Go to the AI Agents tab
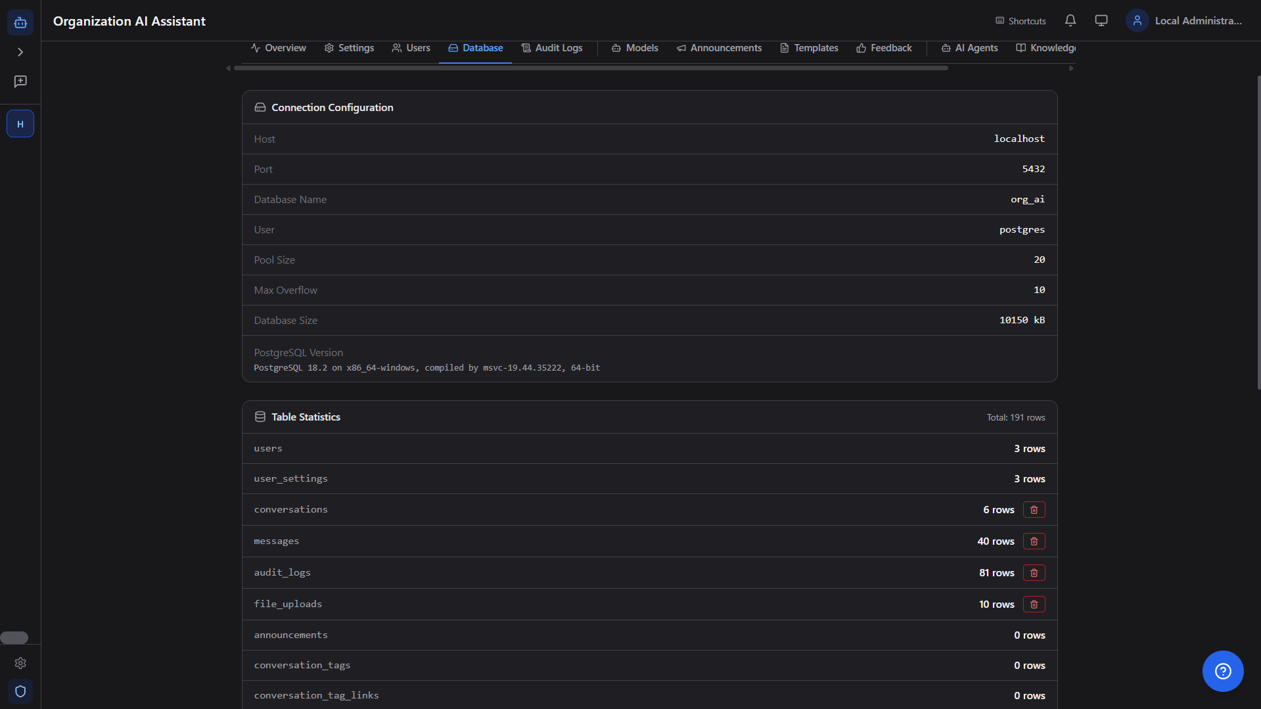Image resolution: width=1261 pixels, height=709 pixels. tap(969, 48)
